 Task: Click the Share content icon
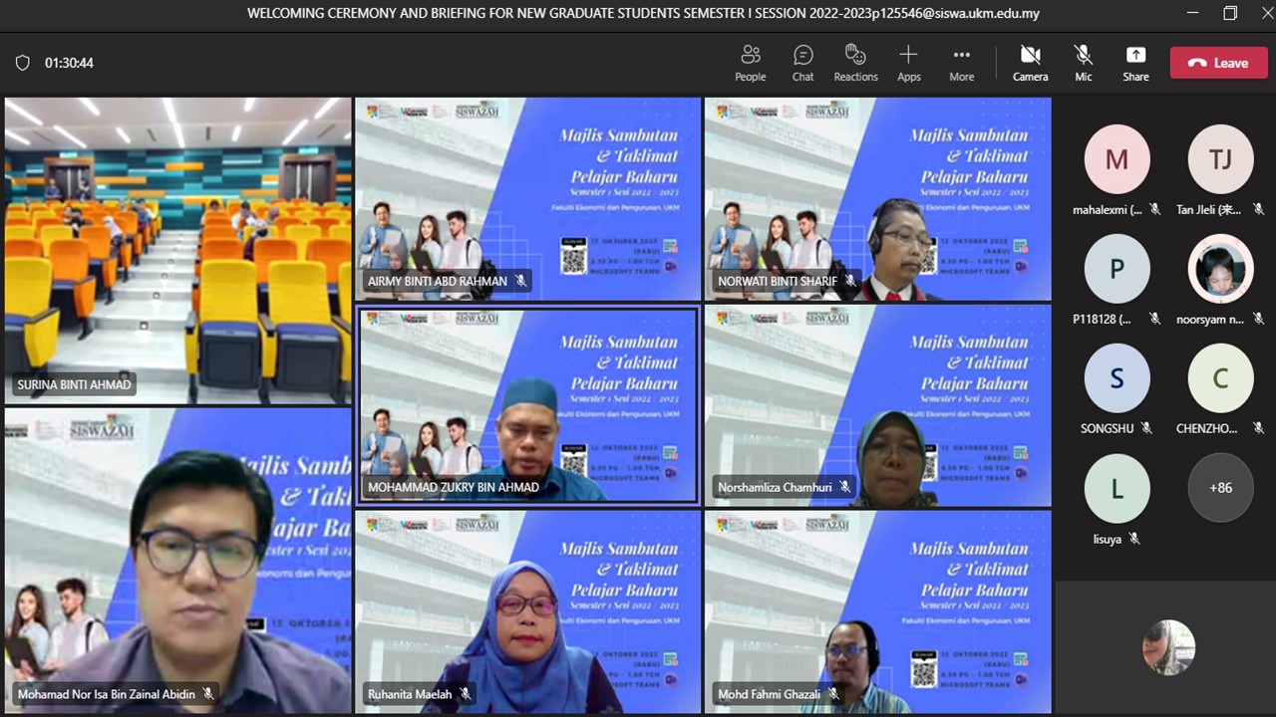point(1135,63)
